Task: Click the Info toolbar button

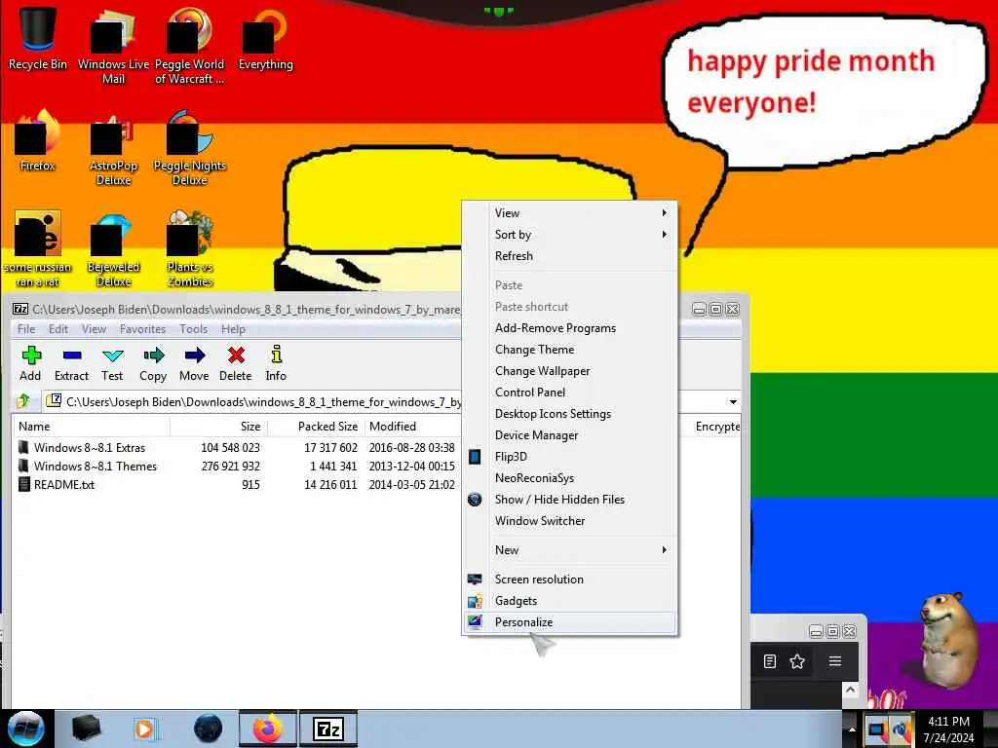Action: (276, 364)
